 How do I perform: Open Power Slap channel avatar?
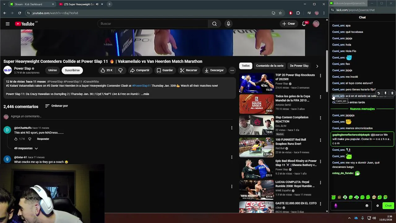(x=8, y=70)
